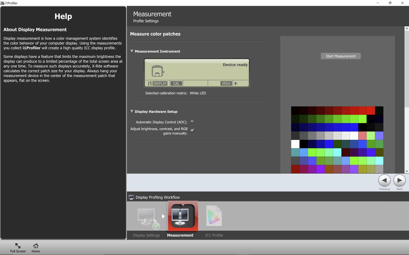
Task: Collapse the Measurement Instrument section
Action: click(x=132, y=51)
